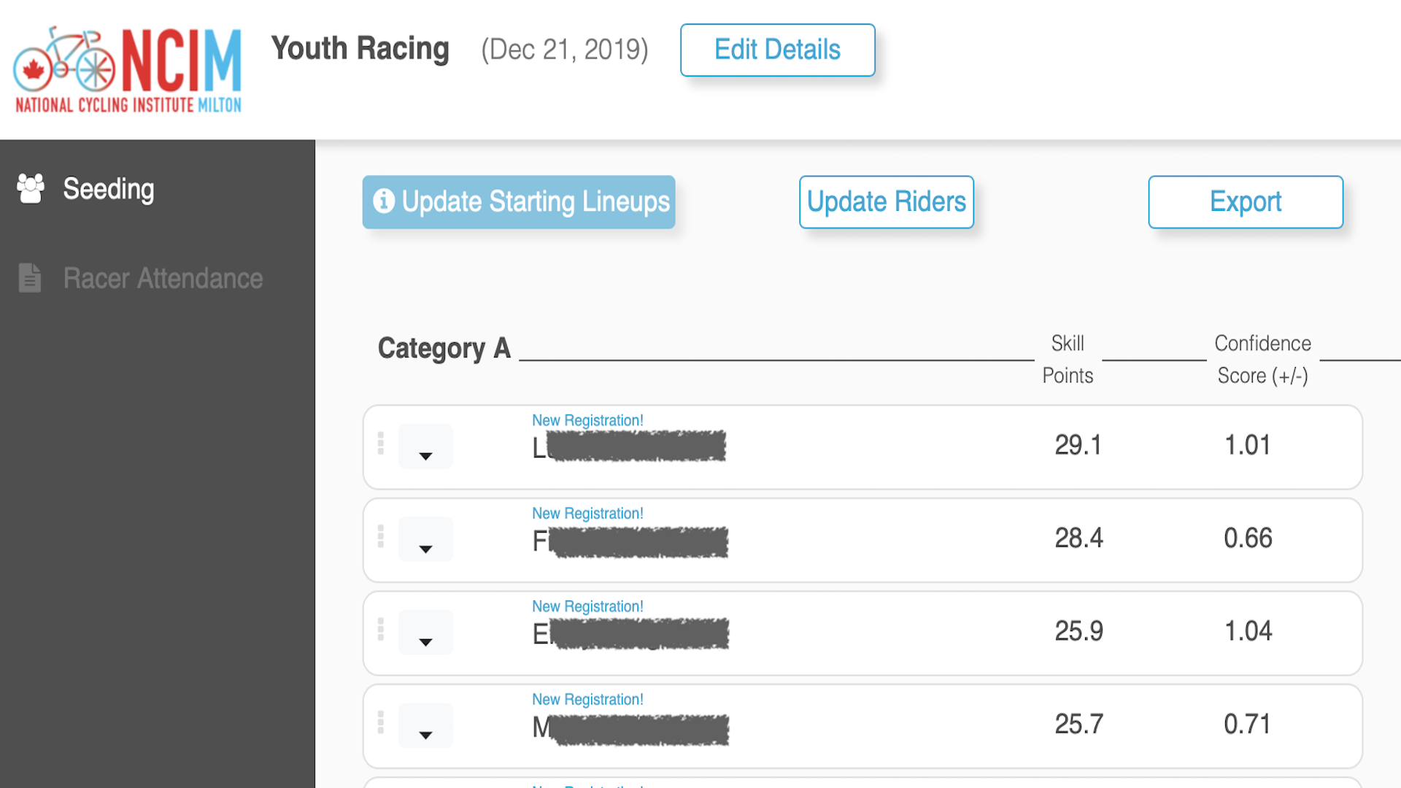The width and height of the screenshot is (1401, 788).
Task: Grab drag handle of 28.4 skill rider
Action: [x=381, y=536]
